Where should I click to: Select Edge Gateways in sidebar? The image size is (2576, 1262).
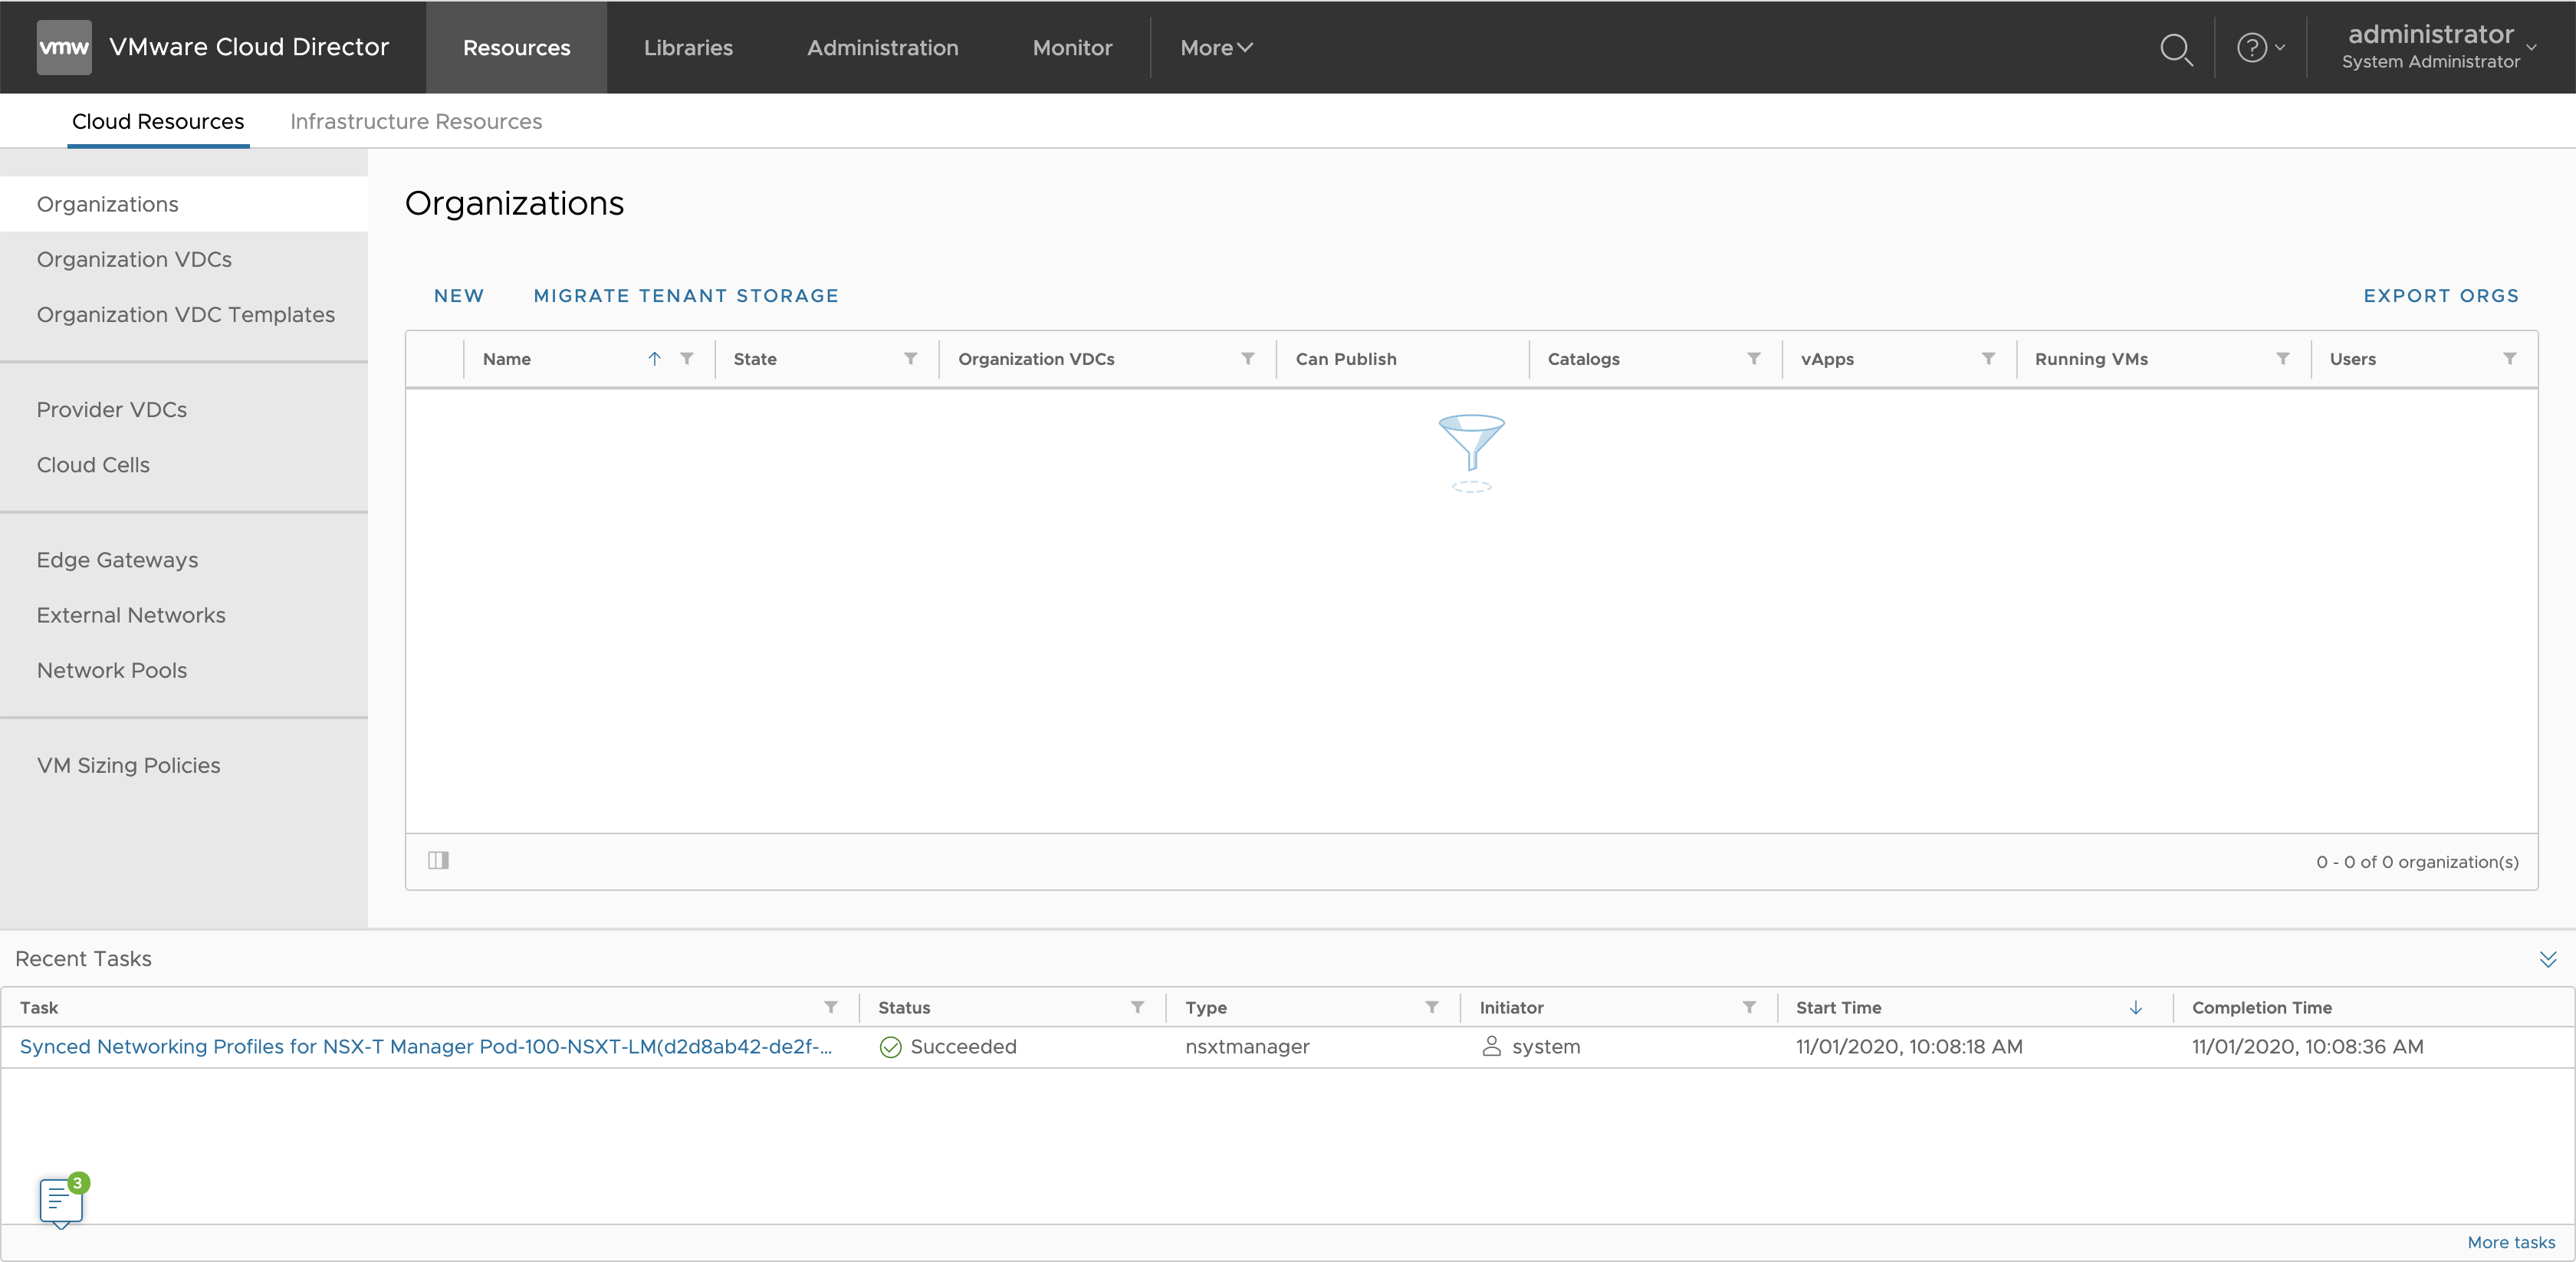click(117, 560)
